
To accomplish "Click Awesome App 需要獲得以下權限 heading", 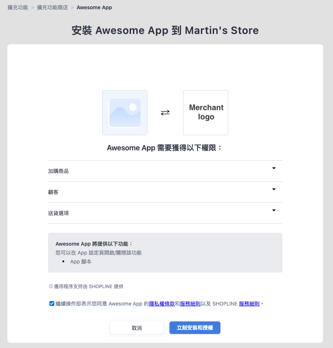I will pyautogui.click(x=164, y=148).
